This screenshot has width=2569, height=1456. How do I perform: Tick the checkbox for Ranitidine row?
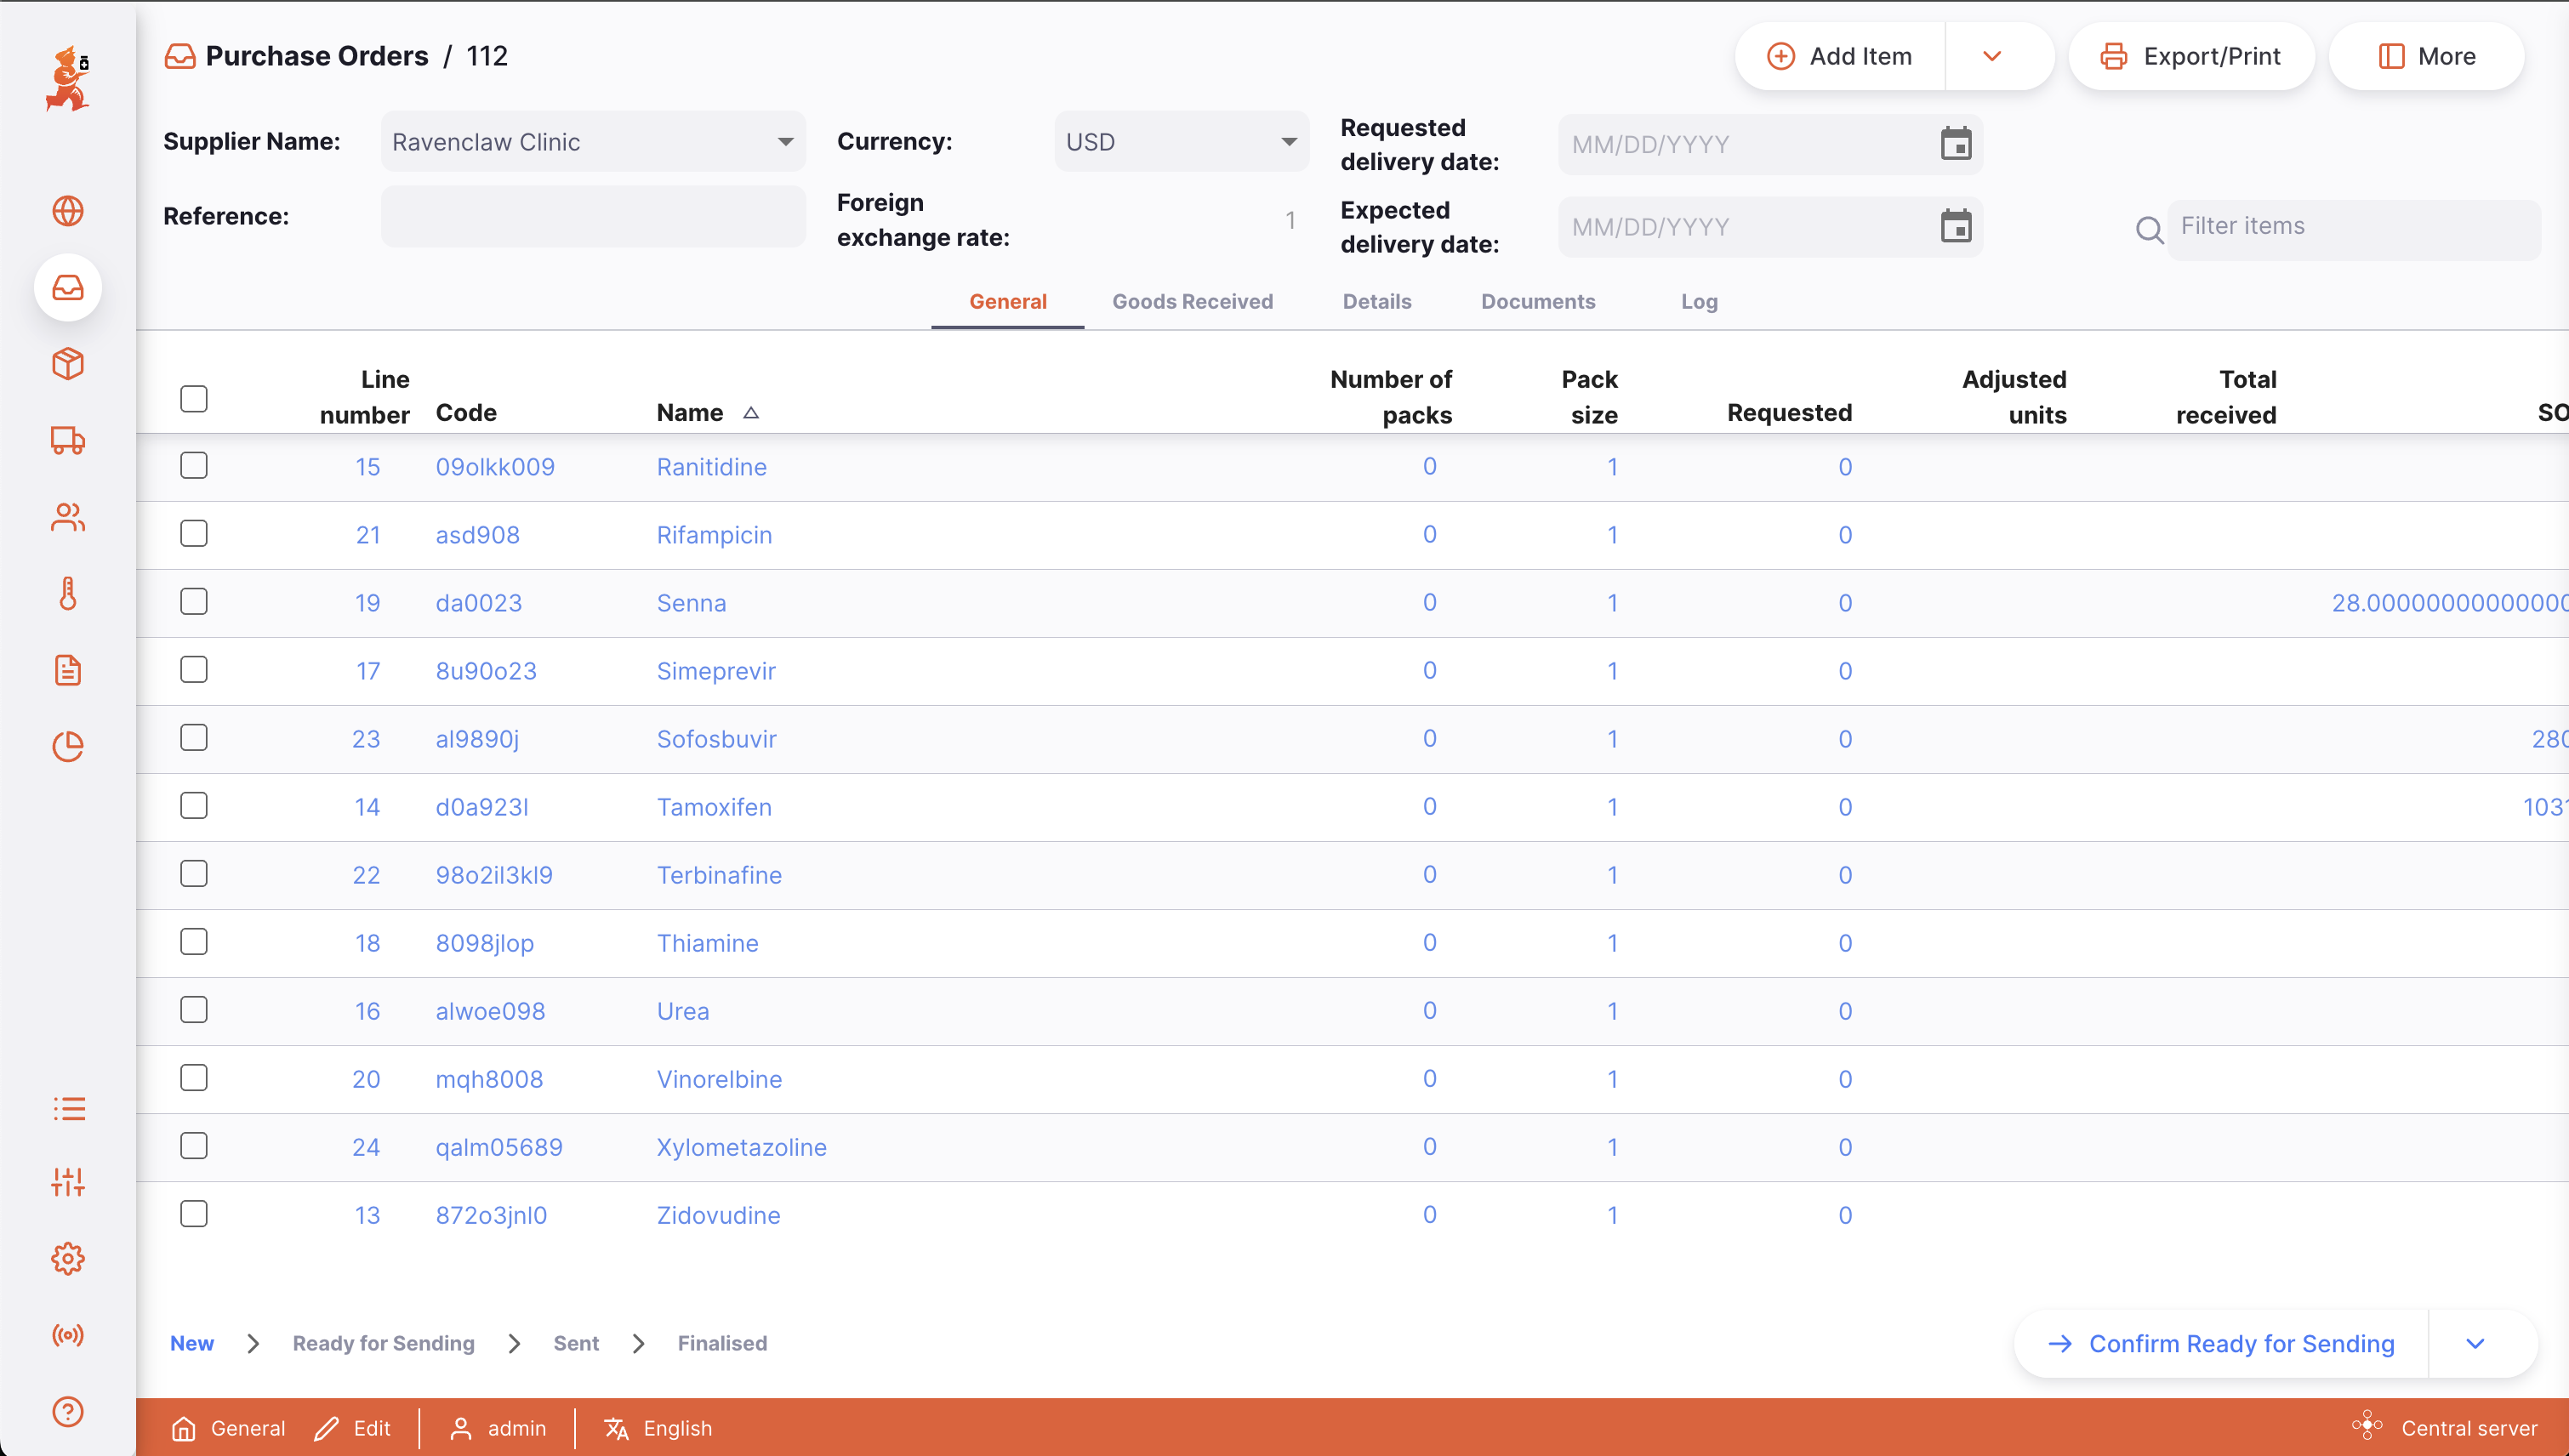coord(194,466)
